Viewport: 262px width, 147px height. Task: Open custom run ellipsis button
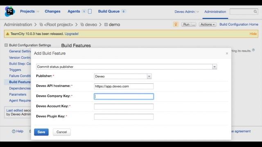click(193, 24)
